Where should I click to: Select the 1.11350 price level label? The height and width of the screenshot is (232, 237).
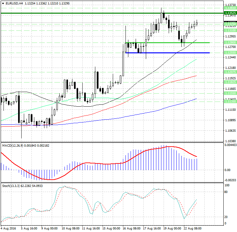230,101
